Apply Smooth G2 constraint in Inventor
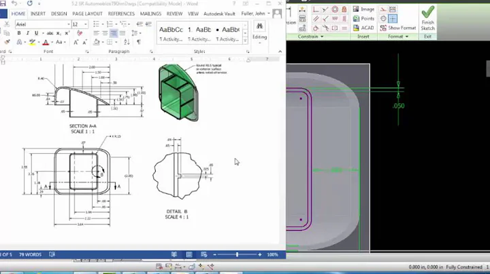Viewport: 490px width, 274px height. click(x=325, y=28)
